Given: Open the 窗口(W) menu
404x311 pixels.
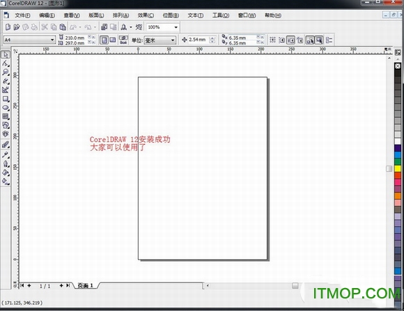Looking at the screenshot, I should 247,15.
